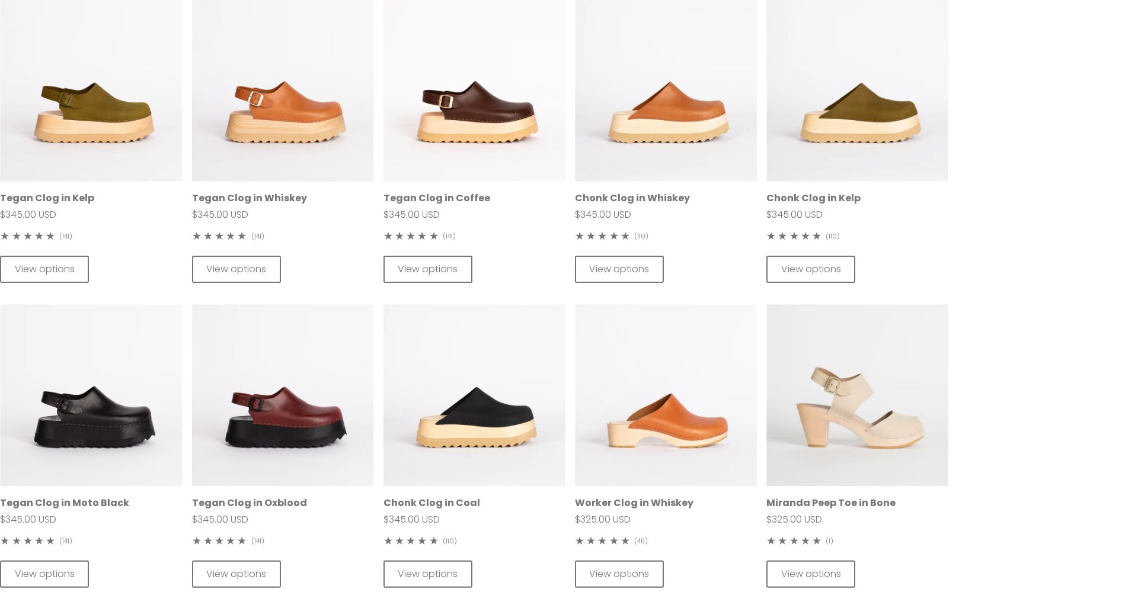This screenshot has width=1138, height=609.
Task: Click the 141-review star rating under Tegan Kelp
Action: (36, 236)
